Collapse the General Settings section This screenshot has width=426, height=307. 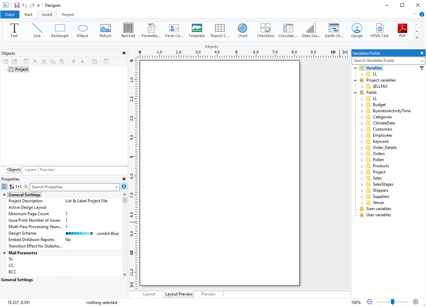(x=4, y=195)
